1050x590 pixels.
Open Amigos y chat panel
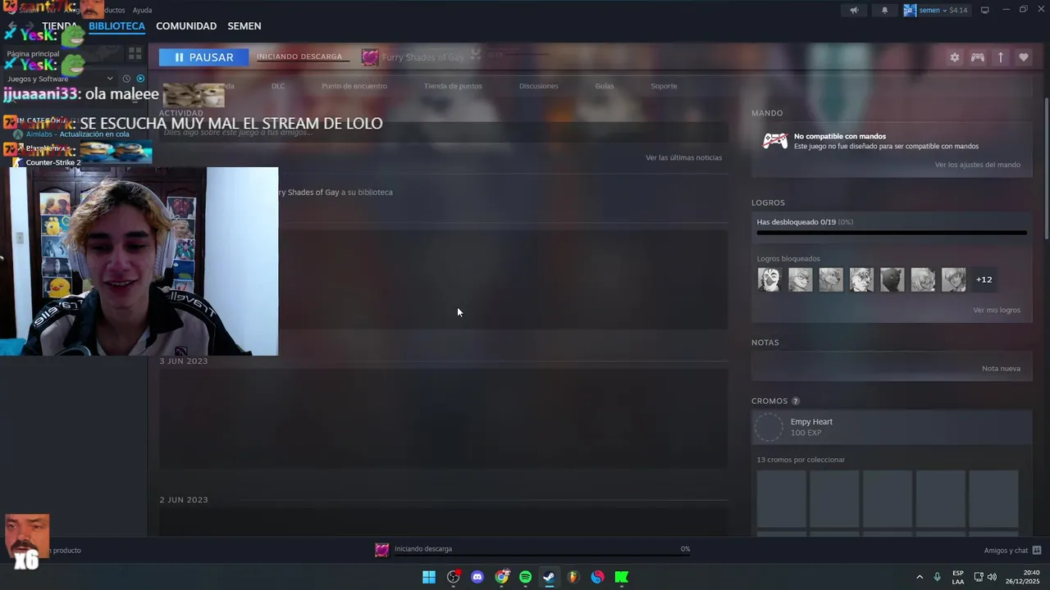pos(1012,551)
